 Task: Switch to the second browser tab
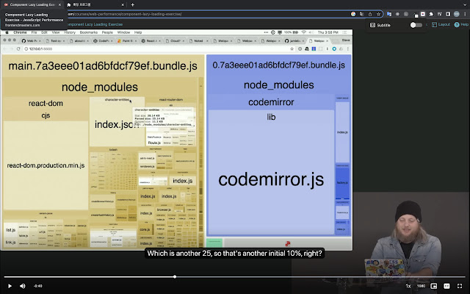point(95,4)
